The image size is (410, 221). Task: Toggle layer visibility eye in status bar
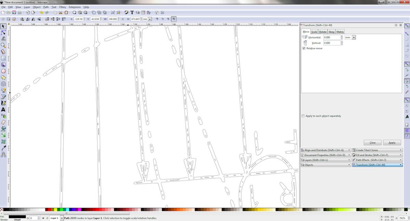43,218
